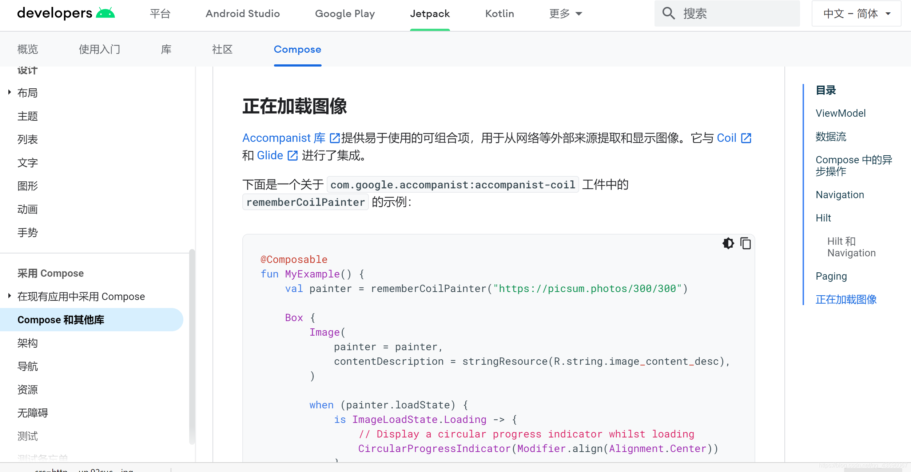Select the Jetpack top navigation tab
Screen dimensions: 911x472
(430, 14)
